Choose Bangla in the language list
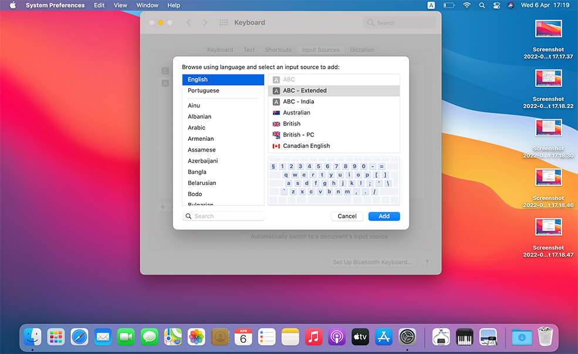Image resolution: width=578 pixels, height=354 pixels. coord(224,172)
